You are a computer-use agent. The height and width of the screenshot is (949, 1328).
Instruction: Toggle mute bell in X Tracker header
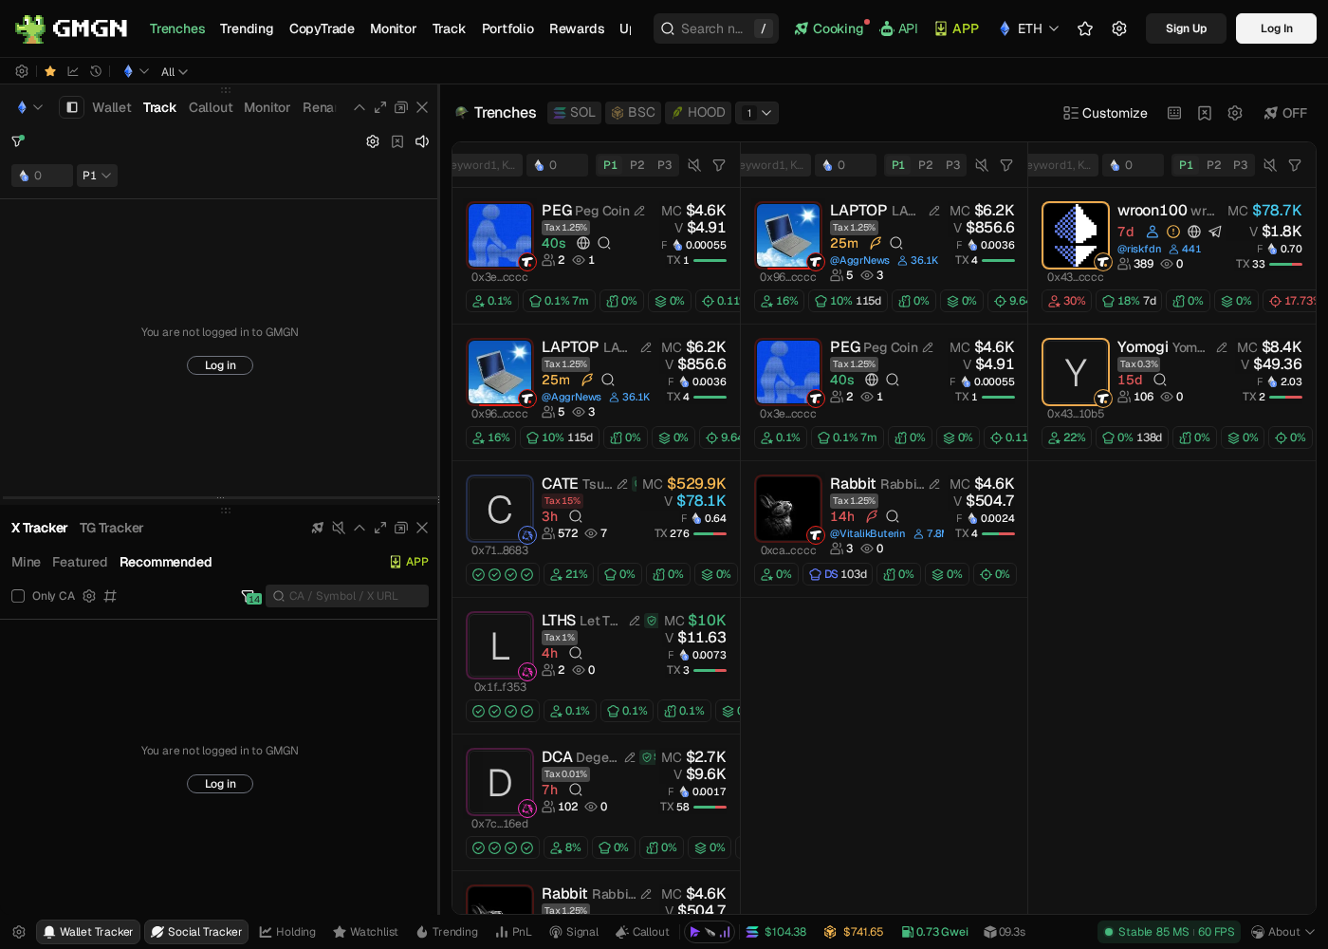(x=339, y=528)
